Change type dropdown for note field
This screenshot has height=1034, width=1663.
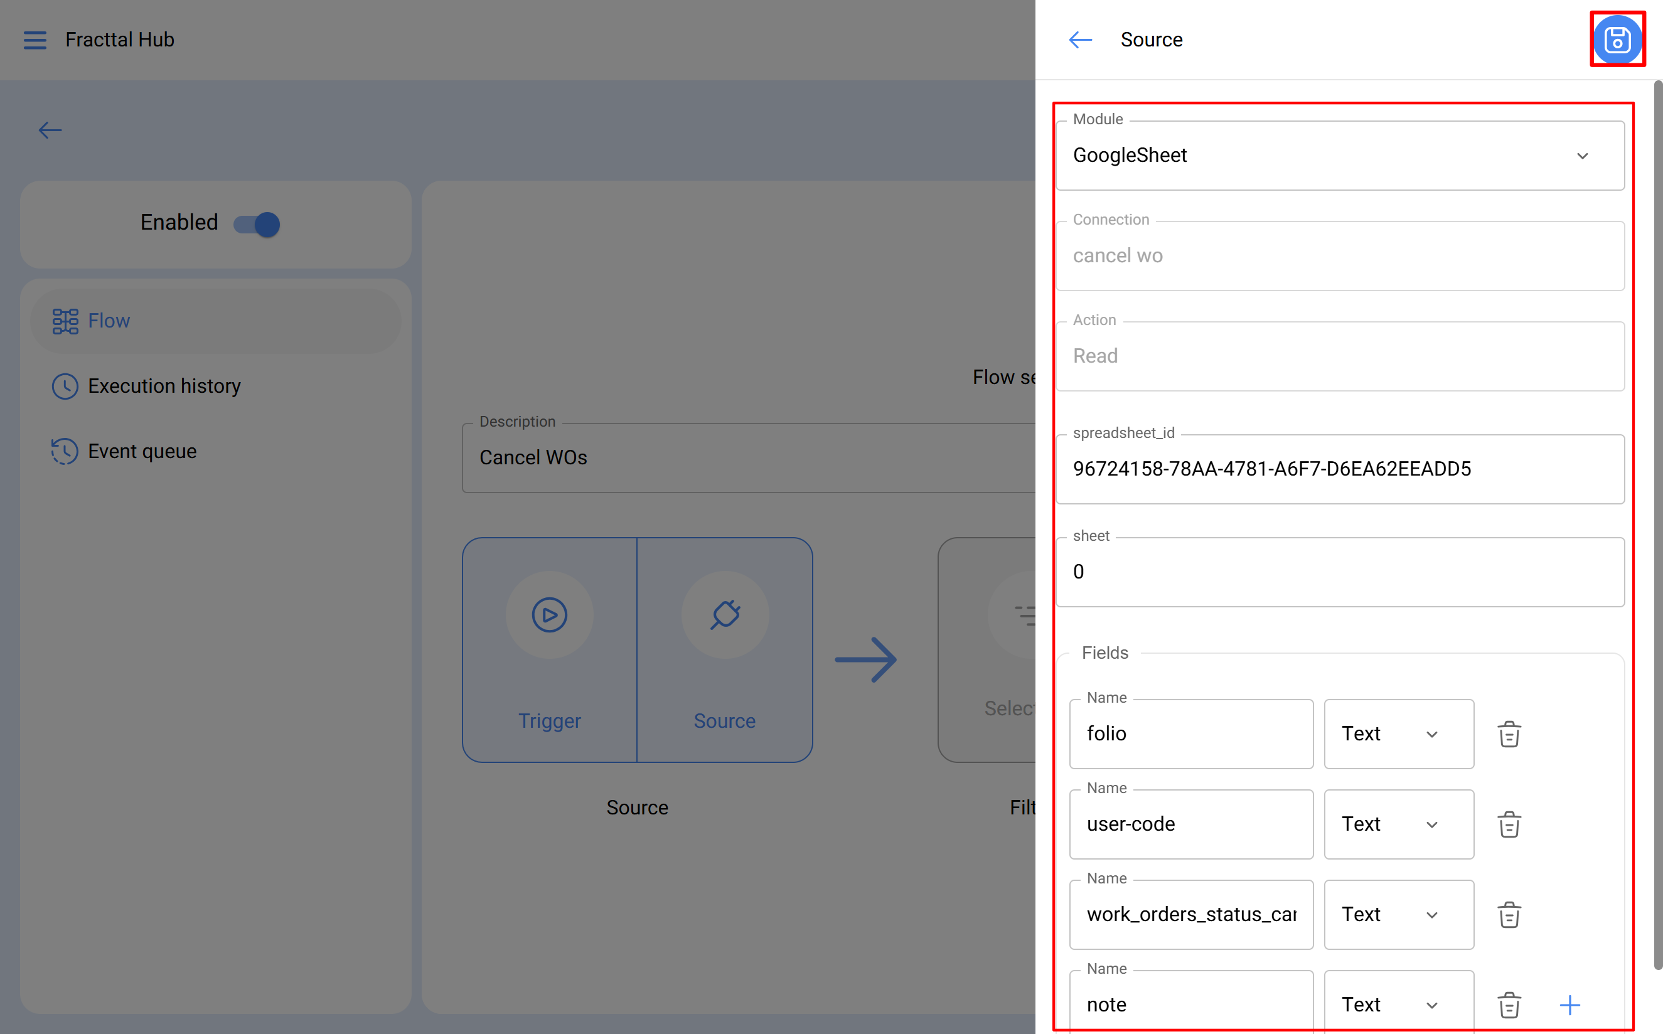[1398, 1005]
